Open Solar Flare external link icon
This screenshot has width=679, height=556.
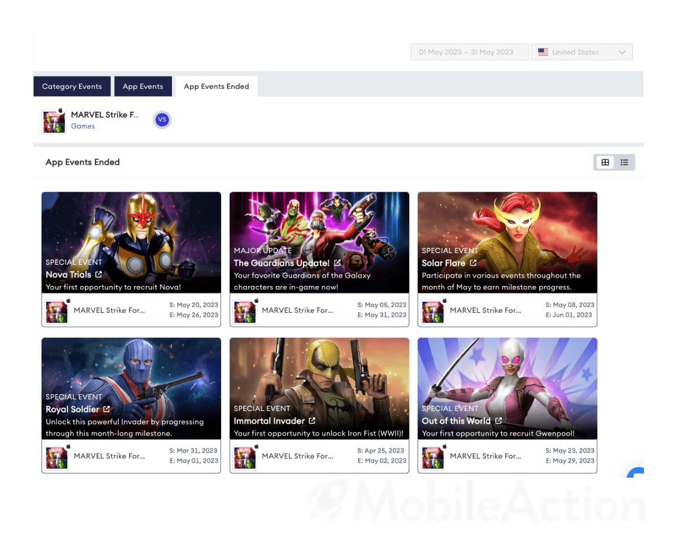(x=473, y=263)
